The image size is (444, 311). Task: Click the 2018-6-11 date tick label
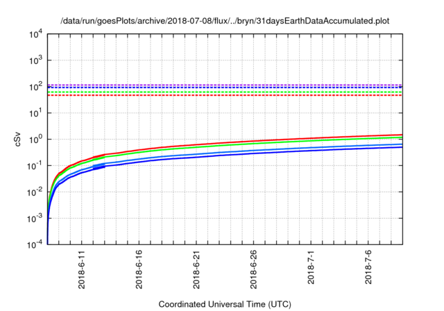point(82,269)
